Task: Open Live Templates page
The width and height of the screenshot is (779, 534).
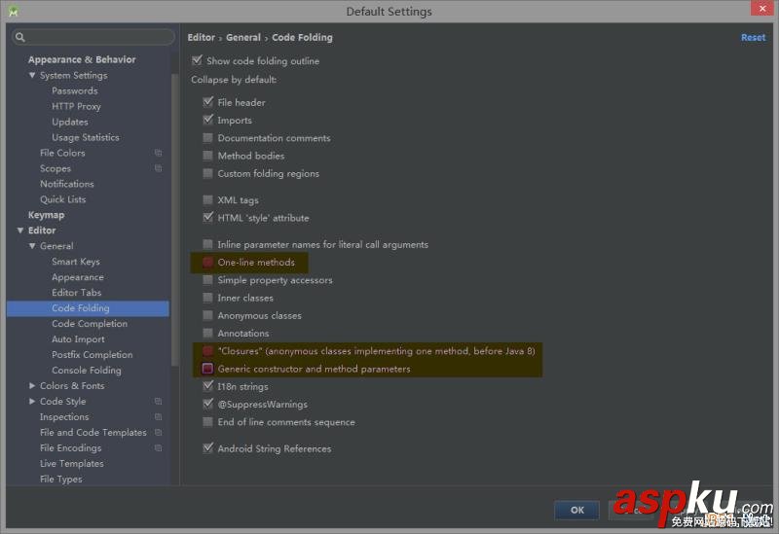Action: pyautogui.click(x=71, y=464)
